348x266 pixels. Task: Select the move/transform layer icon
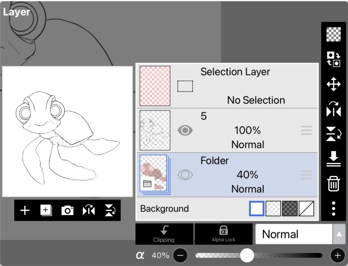(x=333, y=84)
